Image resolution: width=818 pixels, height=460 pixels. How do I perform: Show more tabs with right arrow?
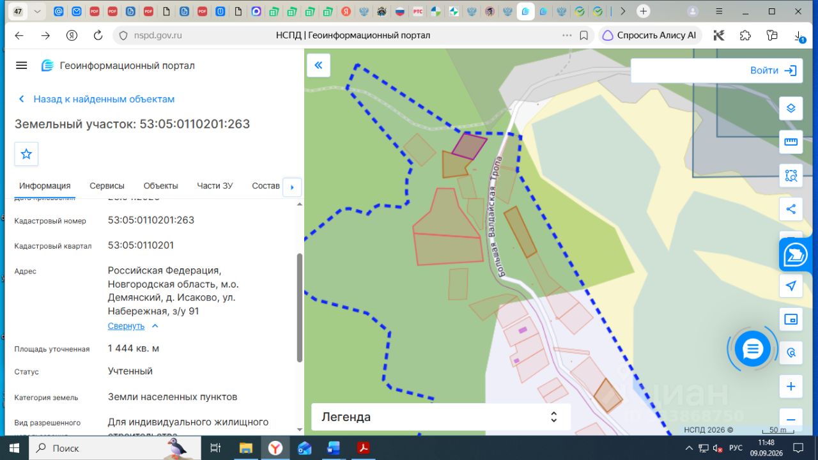[x=292, y=187]
